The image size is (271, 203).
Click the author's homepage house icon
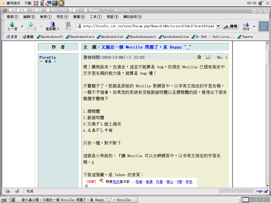point(199,57)
